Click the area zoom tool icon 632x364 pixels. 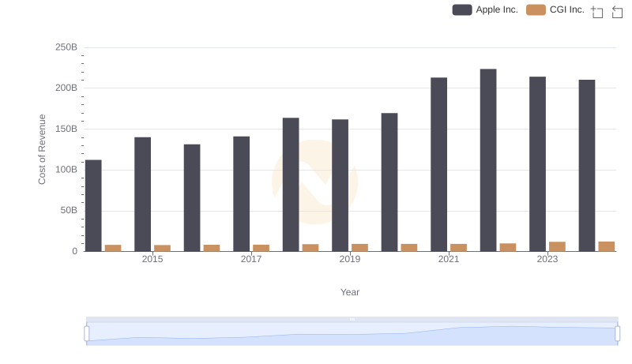(597, 12)
